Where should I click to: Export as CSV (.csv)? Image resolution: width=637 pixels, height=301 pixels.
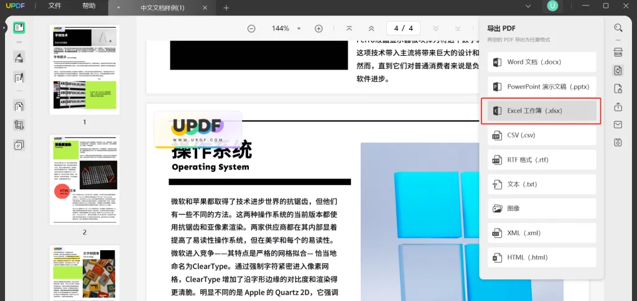pos(542,135)
